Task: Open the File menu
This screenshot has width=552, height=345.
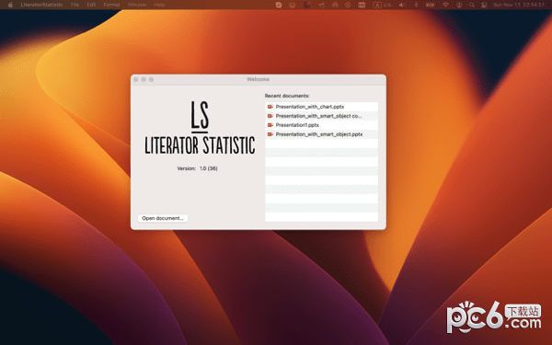Action: [75, 5]
